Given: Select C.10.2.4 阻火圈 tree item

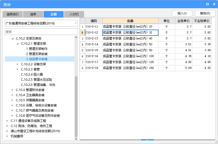Looking at the screenshot, I should click(32, 74).
